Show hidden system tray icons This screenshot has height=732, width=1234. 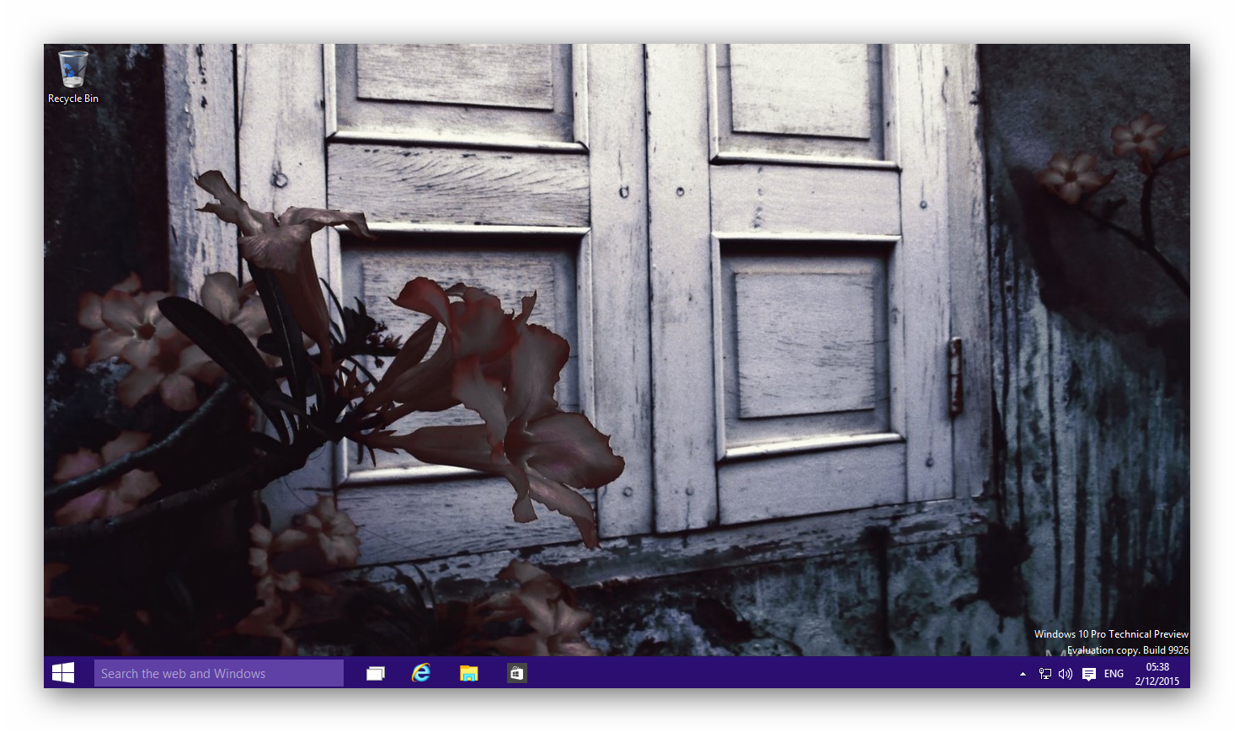[1023, 674]
